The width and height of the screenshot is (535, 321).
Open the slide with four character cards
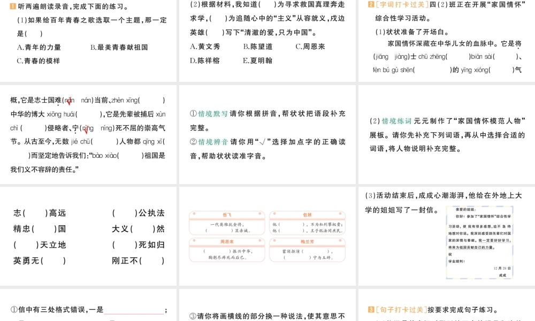pyautogui.click(x=267, y=236)
